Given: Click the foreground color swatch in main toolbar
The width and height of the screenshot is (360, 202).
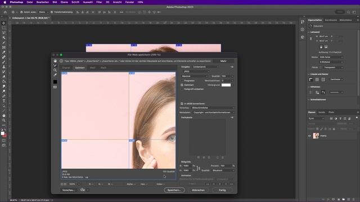Looking at the screenshot, I should [2, 134].
